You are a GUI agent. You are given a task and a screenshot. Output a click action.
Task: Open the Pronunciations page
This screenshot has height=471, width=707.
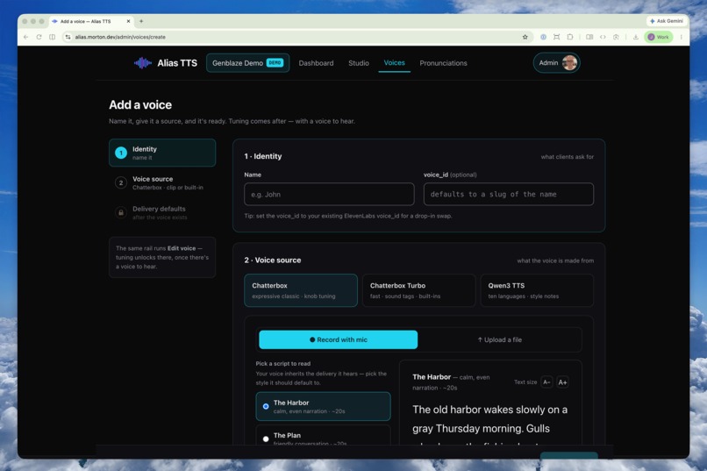point(443,63)
